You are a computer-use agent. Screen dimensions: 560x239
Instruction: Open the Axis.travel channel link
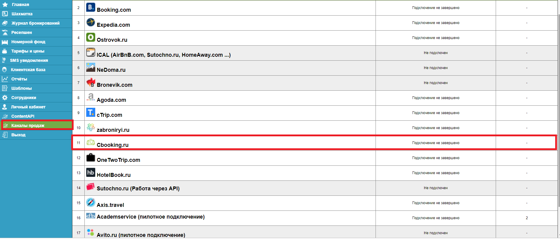pos(110,205)
